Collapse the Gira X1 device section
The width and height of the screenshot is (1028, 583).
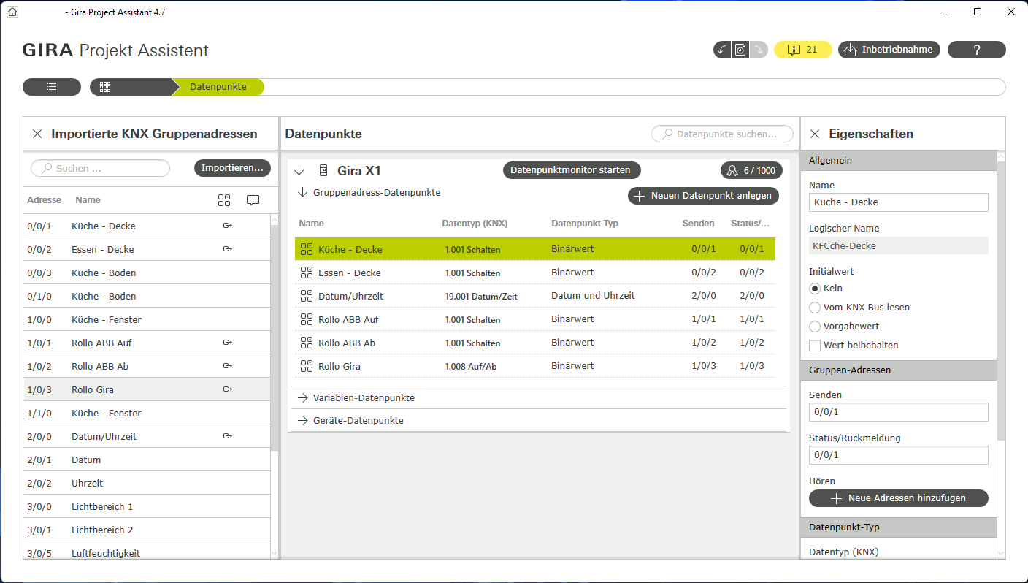coord(299,171)
